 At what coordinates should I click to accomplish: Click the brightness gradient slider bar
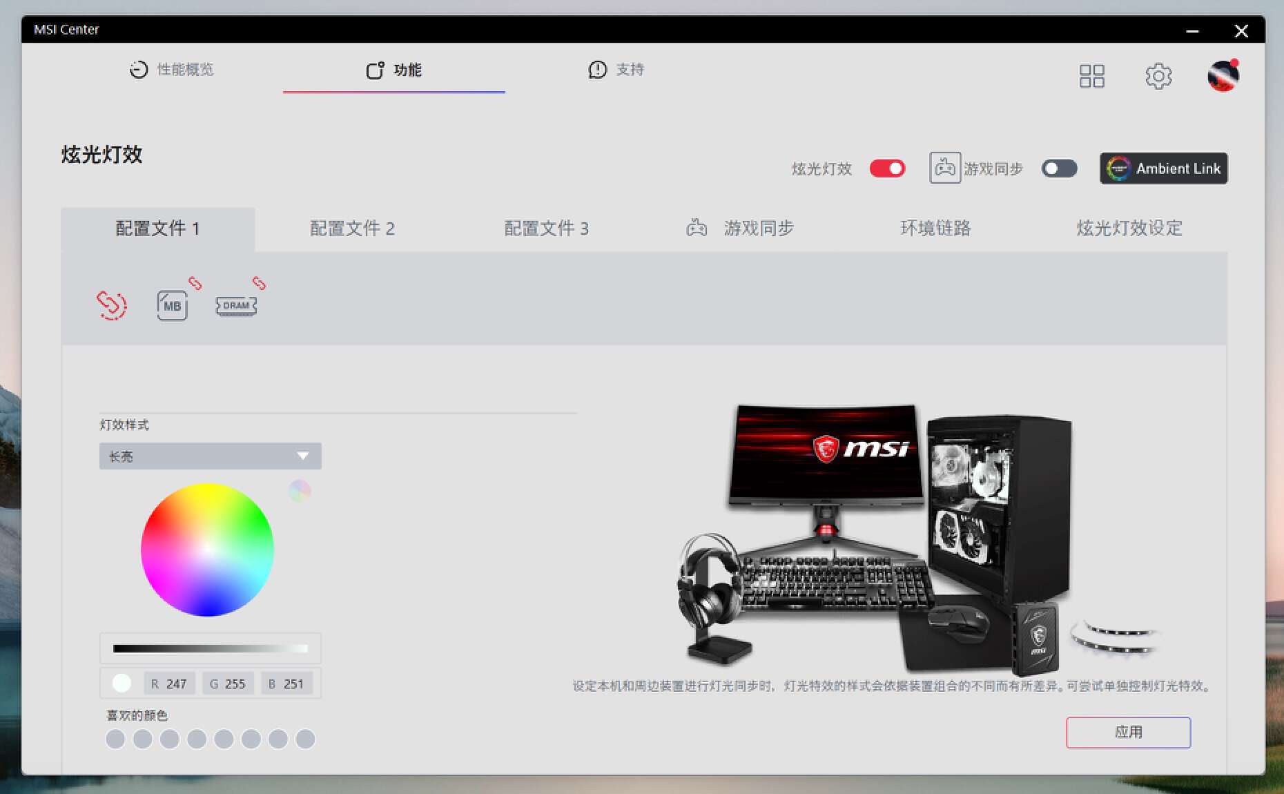[x=210, y=648]
